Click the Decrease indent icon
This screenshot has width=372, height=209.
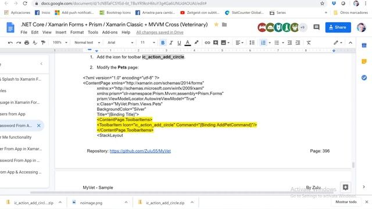click(289, 42)
